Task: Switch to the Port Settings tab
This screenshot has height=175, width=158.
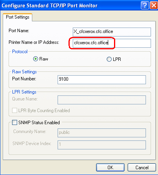Action: tap(18, 17)
